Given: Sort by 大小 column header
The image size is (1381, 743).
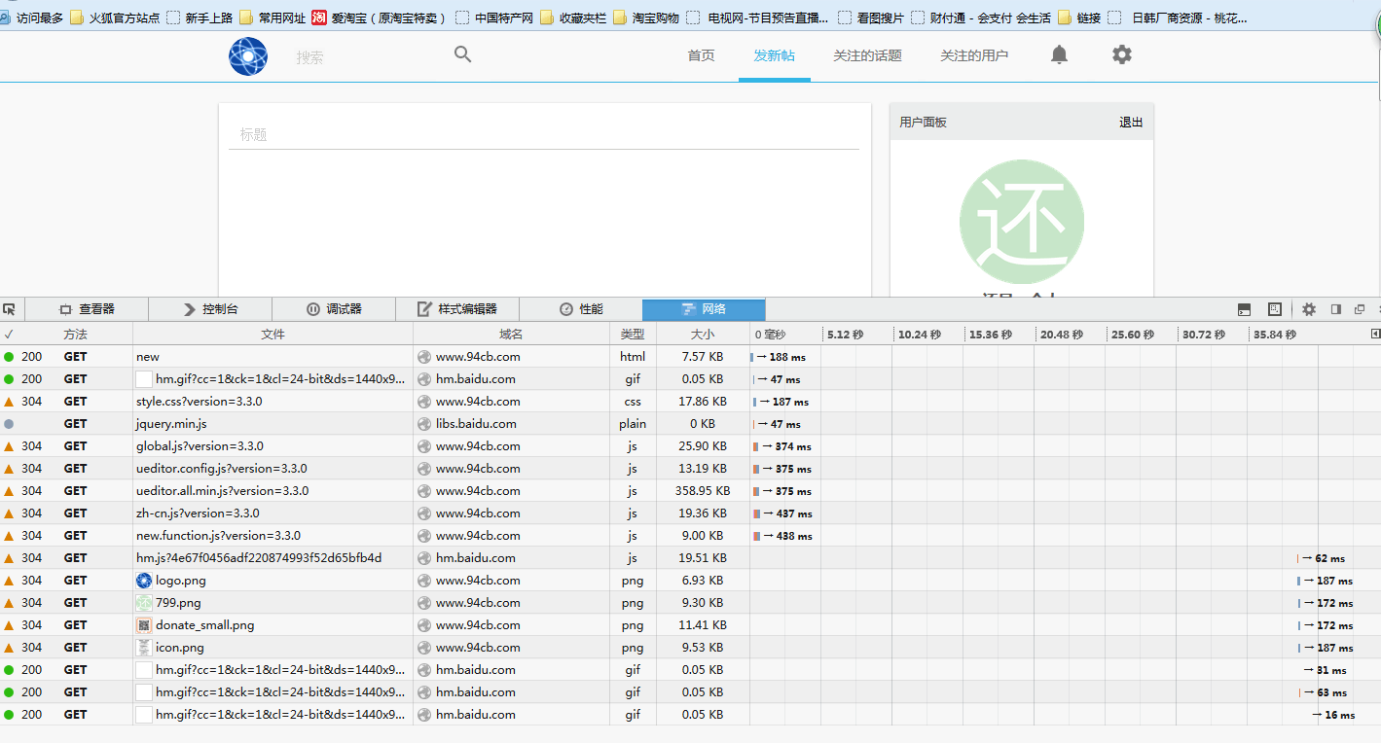Looking at the screenshot, I should (703, 335).
